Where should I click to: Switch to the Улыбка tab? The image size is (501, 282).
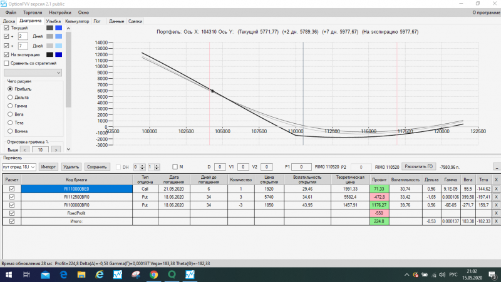(53, 21)
